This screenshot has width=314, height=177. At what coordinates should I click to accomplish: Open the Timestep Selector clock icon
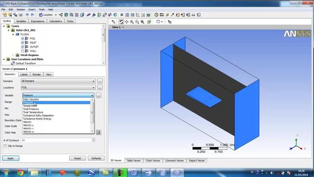[x=156, y=15]
